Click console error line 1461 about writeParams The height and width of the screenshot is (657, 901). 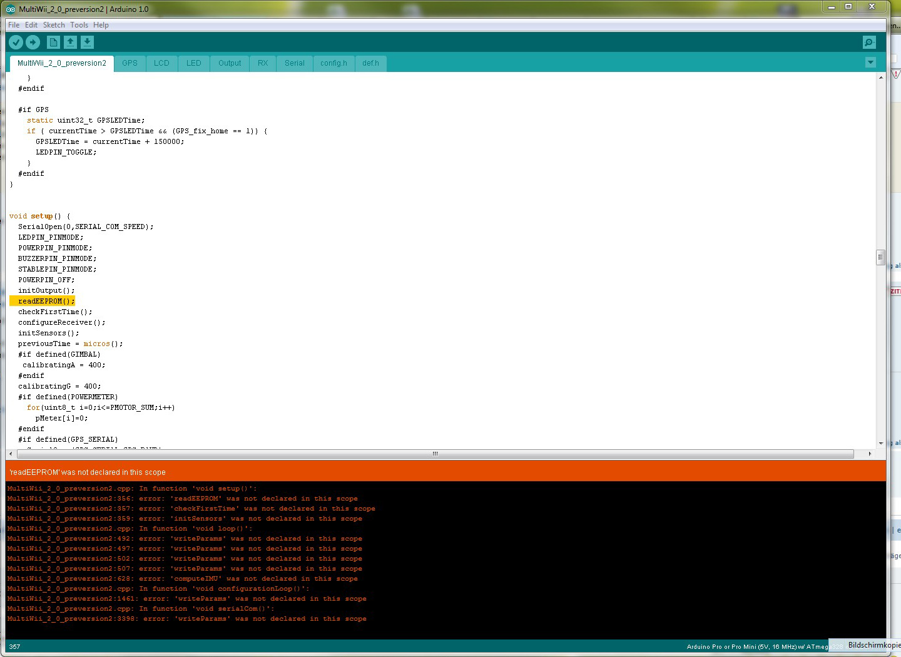point(187,599)
